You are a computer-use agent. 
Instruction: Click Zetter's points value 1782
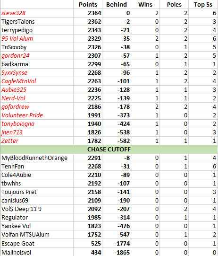[88, 141]
